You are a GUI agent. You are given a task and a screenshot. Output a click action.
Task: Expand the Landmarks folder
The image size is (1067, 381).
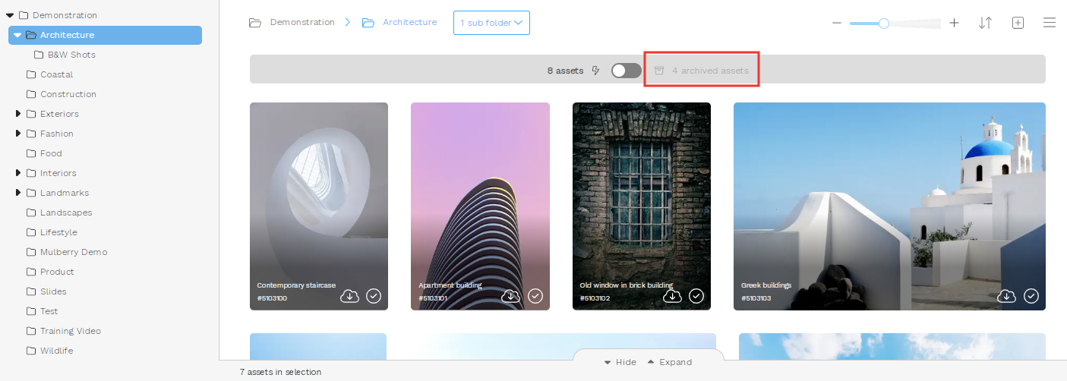point(17,193)
